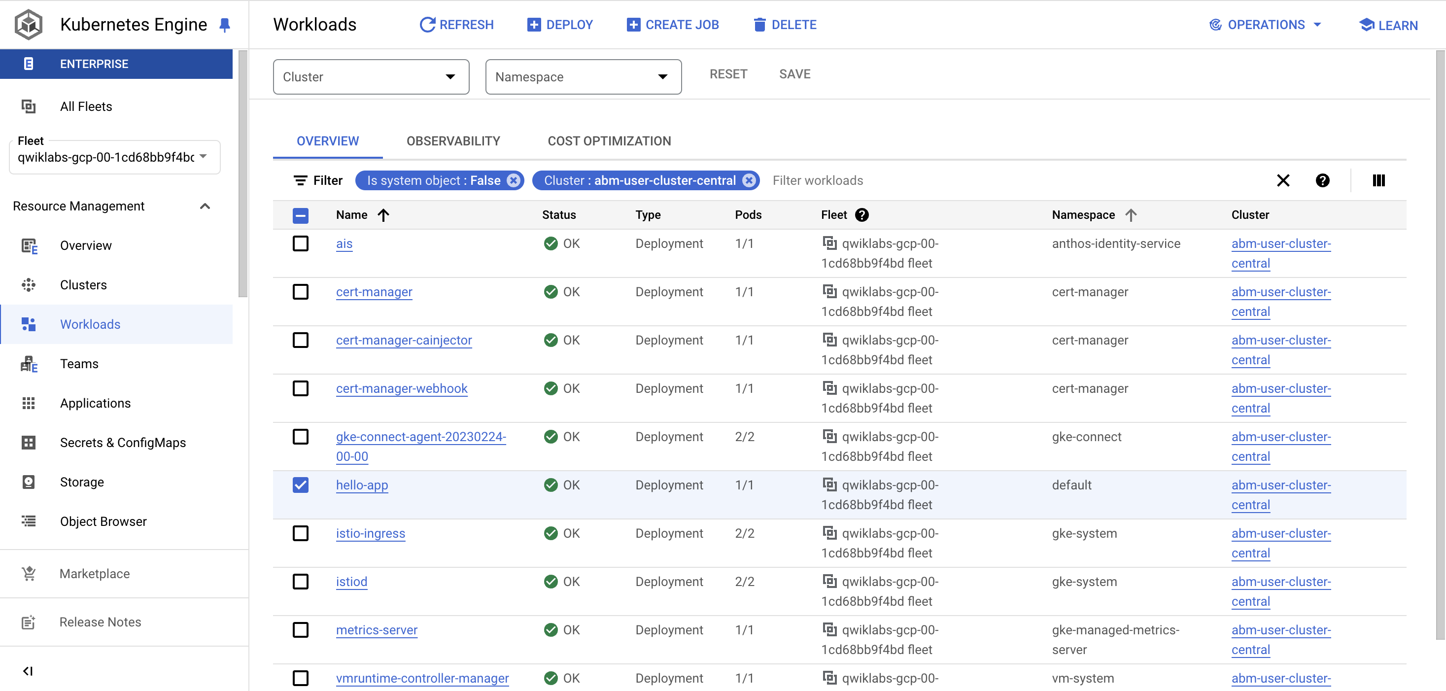Image resolution: width=1446 pixels, height=691 pixels.
Task: Check the gke-connect-agent checkbox
Action: click(x=300, y=437)
